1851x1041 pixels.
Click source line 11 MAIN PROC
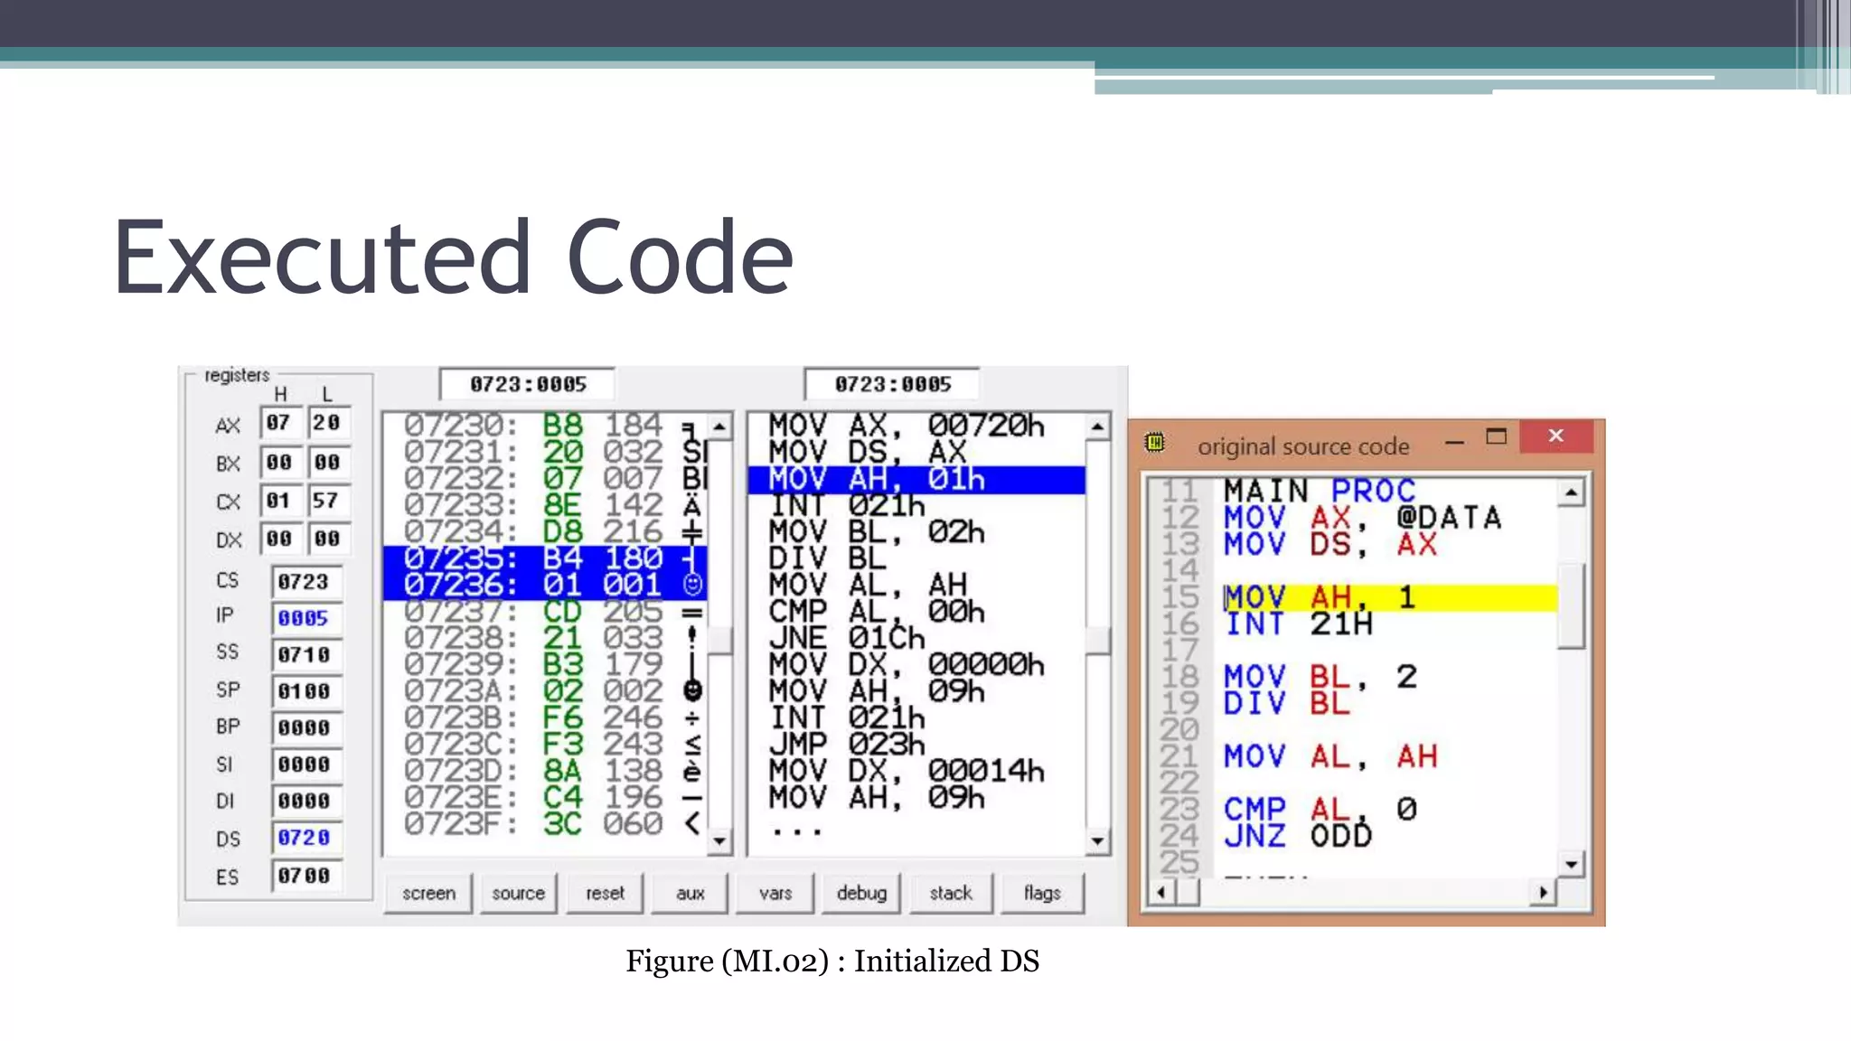(1320, 492)
